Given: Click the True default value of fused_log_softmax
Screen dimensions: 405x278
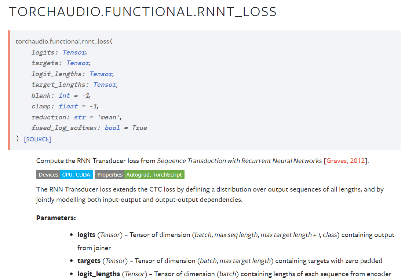Looking at the screenshot, I should tap(139, 128).
